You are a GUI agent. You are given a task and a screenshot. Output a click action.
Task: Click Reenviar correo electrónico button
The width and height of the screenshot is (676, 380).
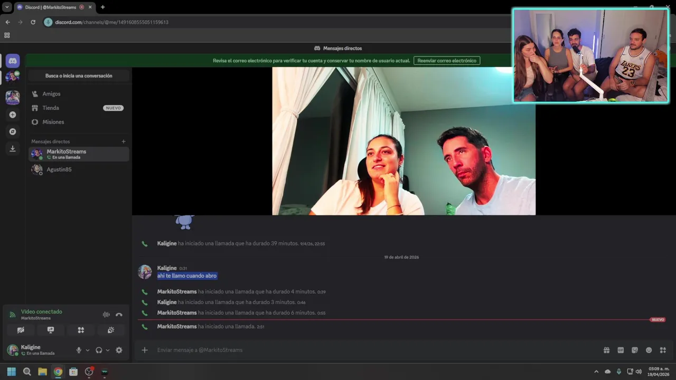click(447, 61)
